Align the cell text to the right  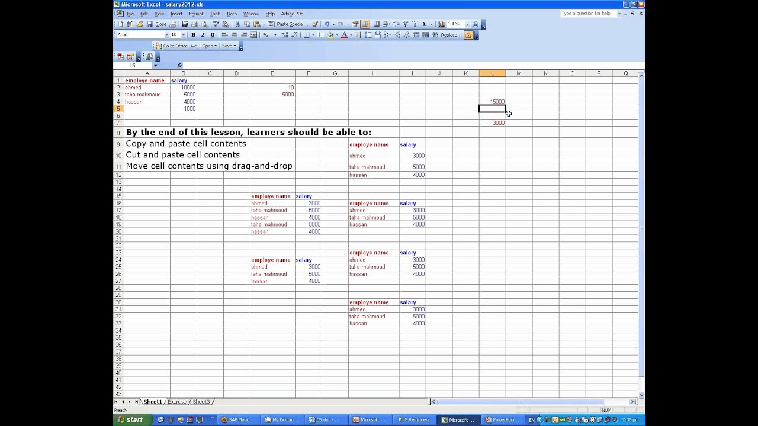243,35
